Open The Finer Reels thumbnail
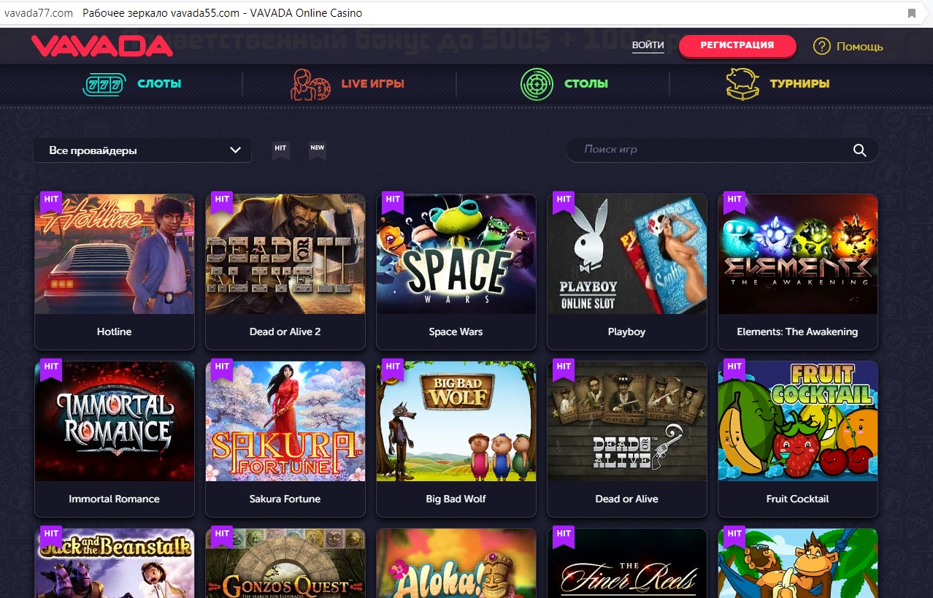Image resolution: width=933 pixels, height=598 pixels. pyautogui.click(x=627, y=563)
